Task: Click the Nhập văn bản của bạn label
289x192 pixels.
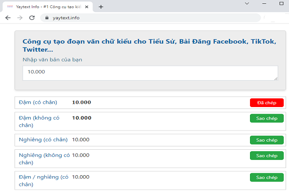Action: (x=53, y=60)
